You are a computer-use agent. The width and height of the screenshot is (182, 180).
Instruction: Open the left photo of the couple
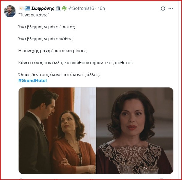[x=57, y=130]
